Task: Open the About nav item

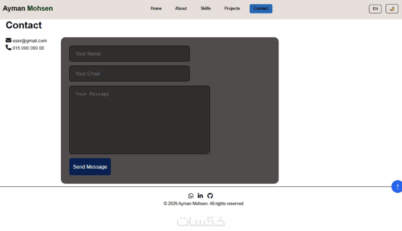Action: coord(181,9)
